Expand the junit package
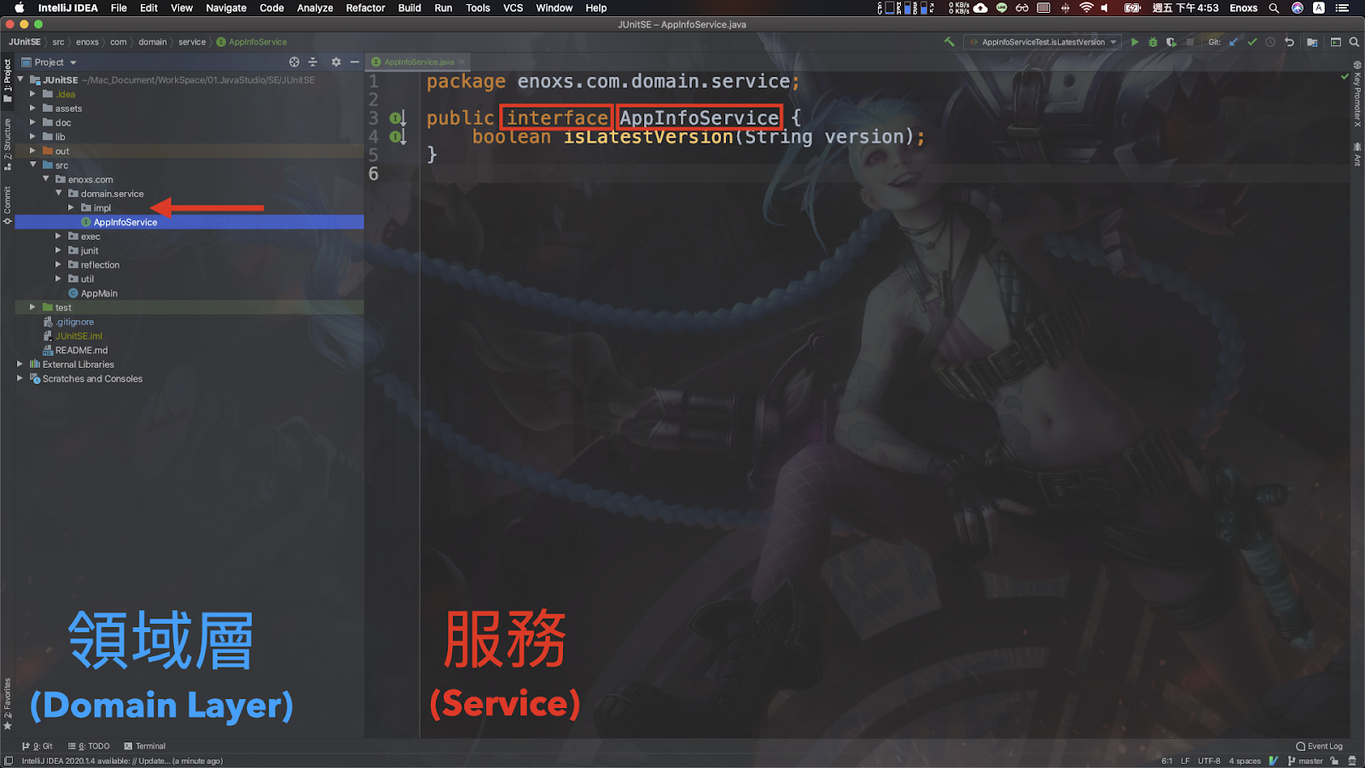1365x768 pixels. pos(59,250)
